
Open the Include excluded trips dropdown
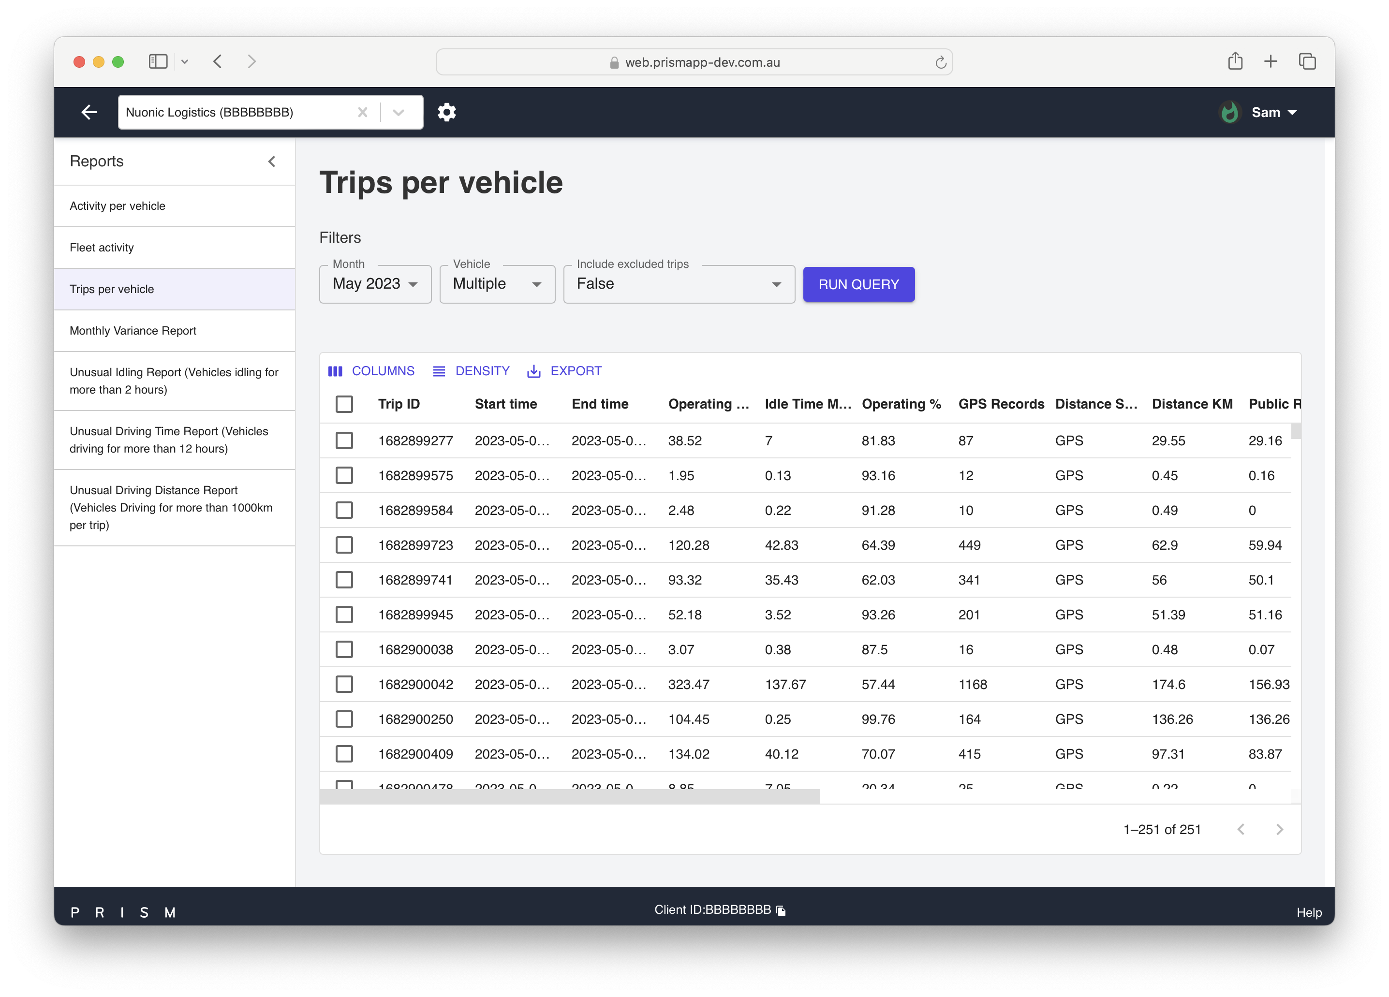click(x=679, y=284)
